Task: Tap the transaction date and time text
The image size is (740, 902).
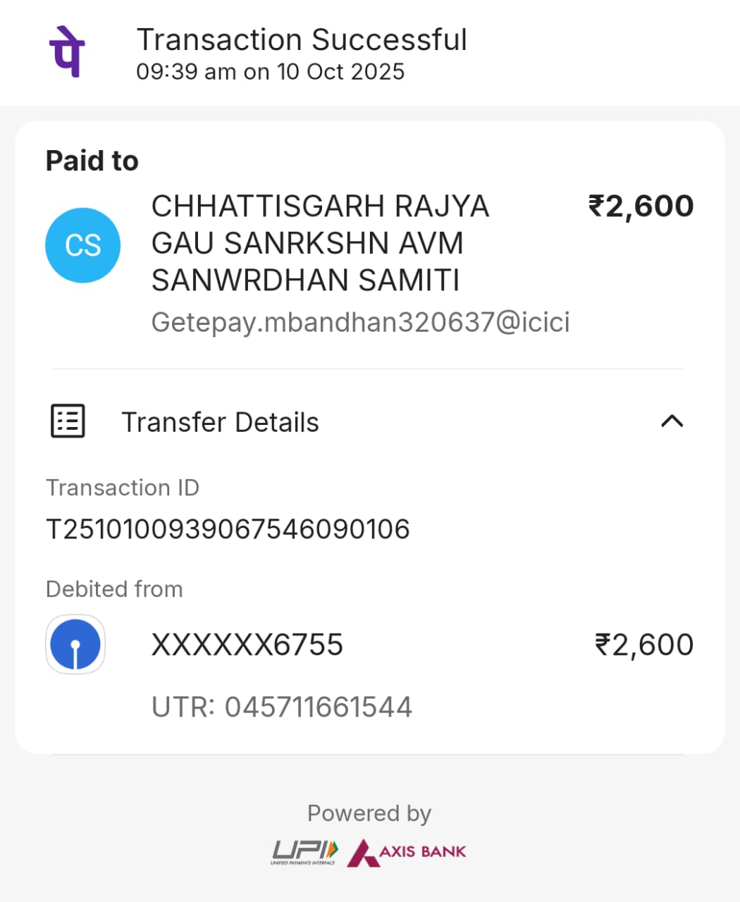Action: (x=270, y=72)
